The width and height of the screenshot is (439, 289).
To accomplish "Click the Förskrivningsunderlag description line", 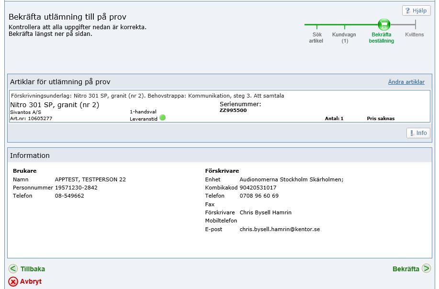I will coord(147,96).
